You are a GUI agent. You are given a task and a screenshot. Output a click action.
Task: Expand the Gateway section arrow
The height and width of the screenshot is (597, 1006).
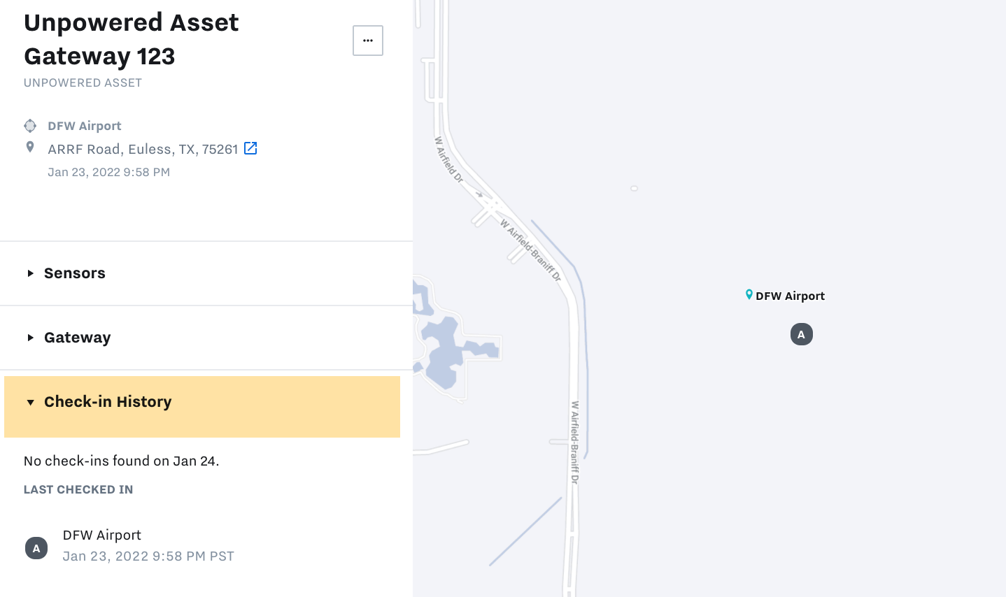tap(31, 338)
